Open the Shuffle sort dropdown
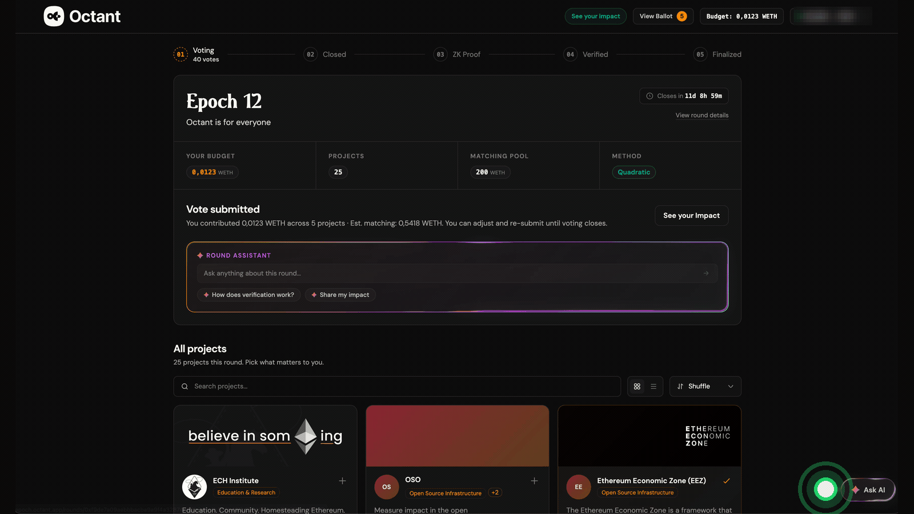 [x=705, y=387]
